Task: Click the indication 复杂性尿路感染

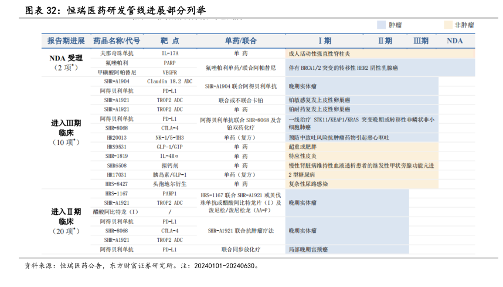Action: [x=308, y=184]
